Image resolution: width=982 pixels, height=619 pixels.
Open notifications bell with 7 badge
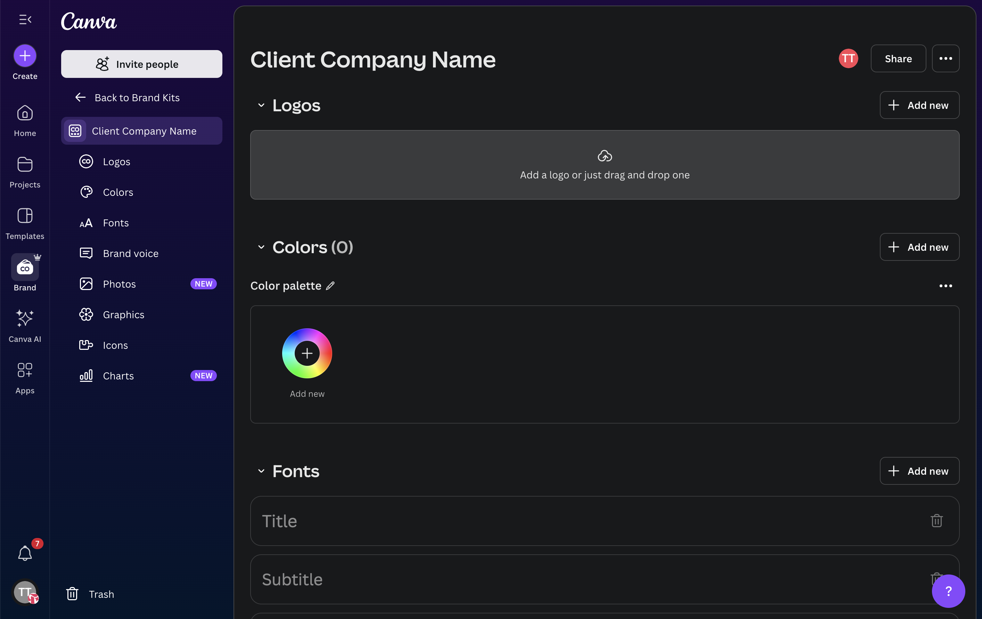(x=25, y=553)
